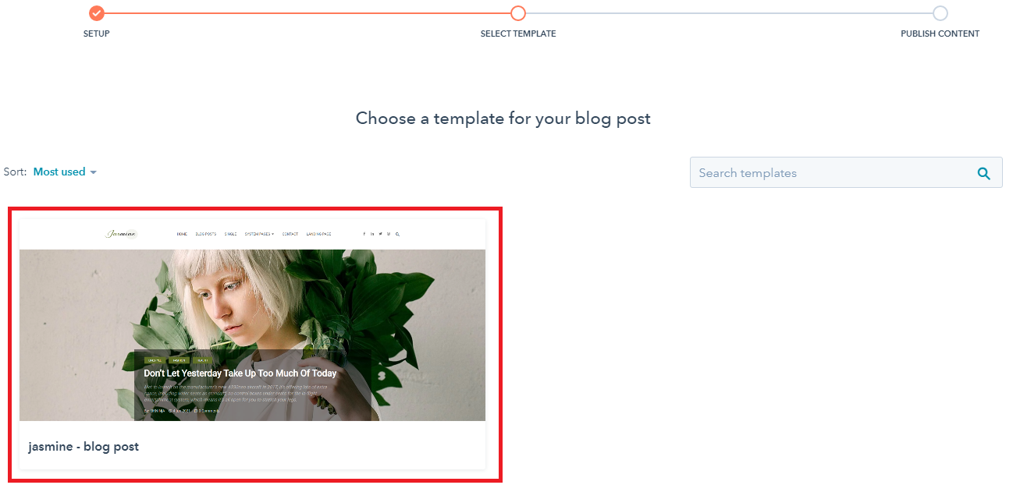Click the Don't Let Yesterday headline
Image resolution: width=1013 pixels, height=492 pixels.
pyautogui.click(x=240, y=373)
